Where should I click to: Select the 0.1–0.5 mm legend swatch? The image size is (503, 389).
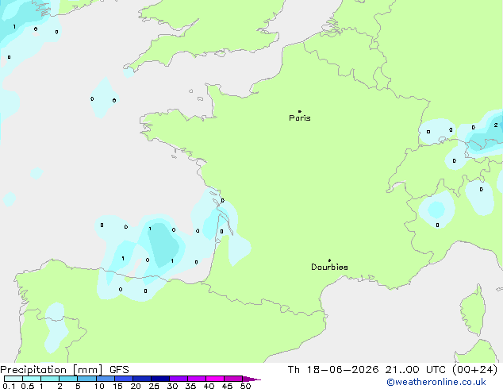coord(13,379)
